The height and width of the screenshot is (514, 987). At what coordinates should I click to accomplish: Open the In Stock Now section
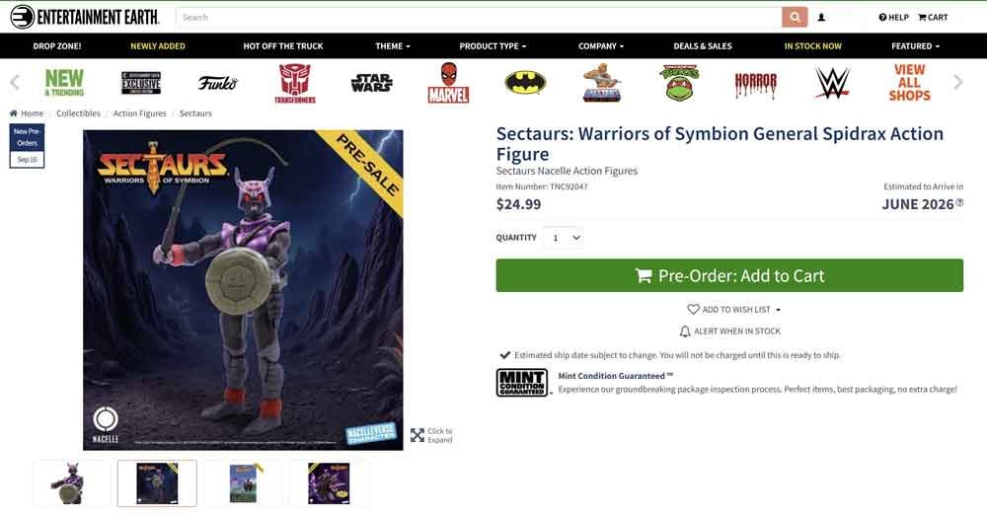pos(812,46)
